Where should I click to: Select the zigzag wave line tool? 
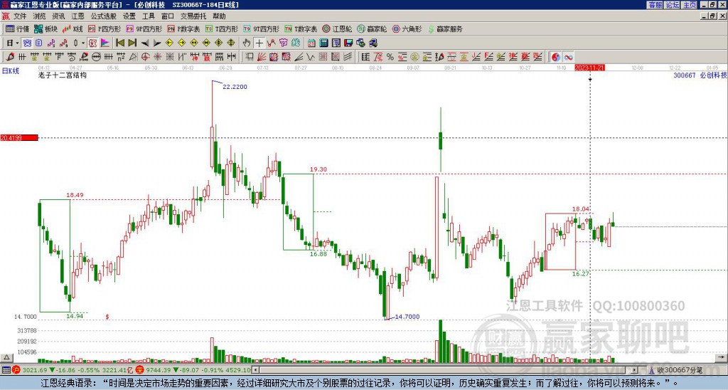tap(311, 57)
